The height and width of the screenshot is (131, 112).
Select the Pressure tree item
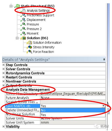pos(33,24)
